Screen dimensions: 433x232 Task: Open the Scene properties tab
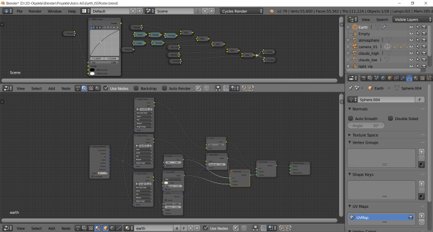coord(377,78)
